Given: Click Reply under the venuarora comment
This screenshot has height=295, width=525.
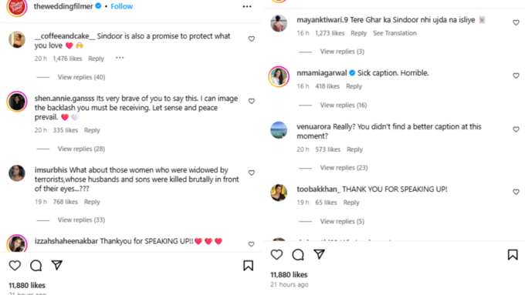Looking at the screenshot, I should point(354,149).
